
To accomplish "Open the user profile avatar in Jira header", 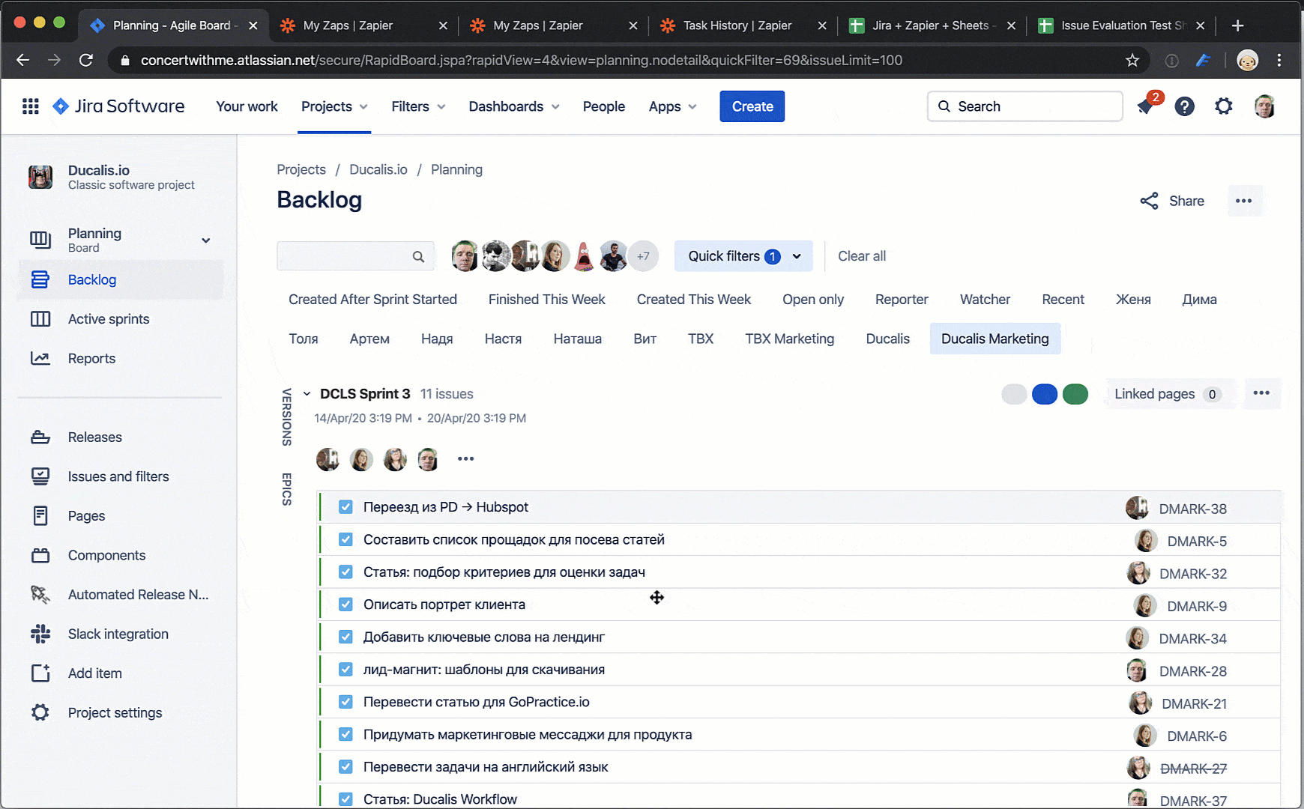I will pos(1264,106).
